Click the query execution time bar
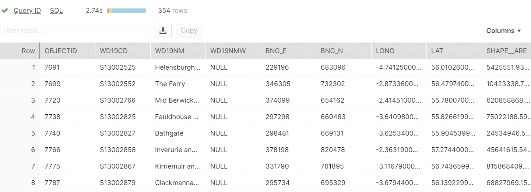 (x=126, y=11)
